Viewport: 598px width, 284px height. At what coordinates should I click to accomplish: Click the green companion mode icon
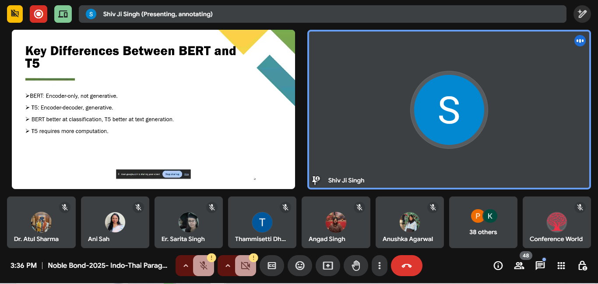63,14
